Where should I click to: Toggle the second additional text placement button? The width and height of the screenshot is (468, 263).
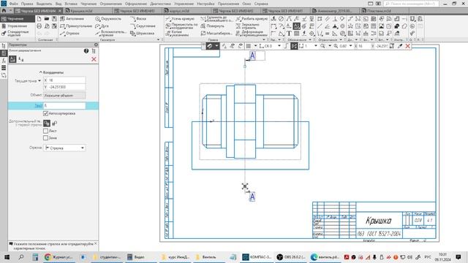tap(54, 123)
